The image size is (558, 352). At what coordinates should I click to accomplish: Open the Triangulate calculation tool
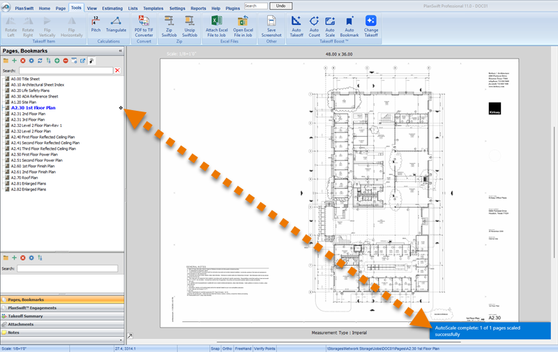pos(116,24)
